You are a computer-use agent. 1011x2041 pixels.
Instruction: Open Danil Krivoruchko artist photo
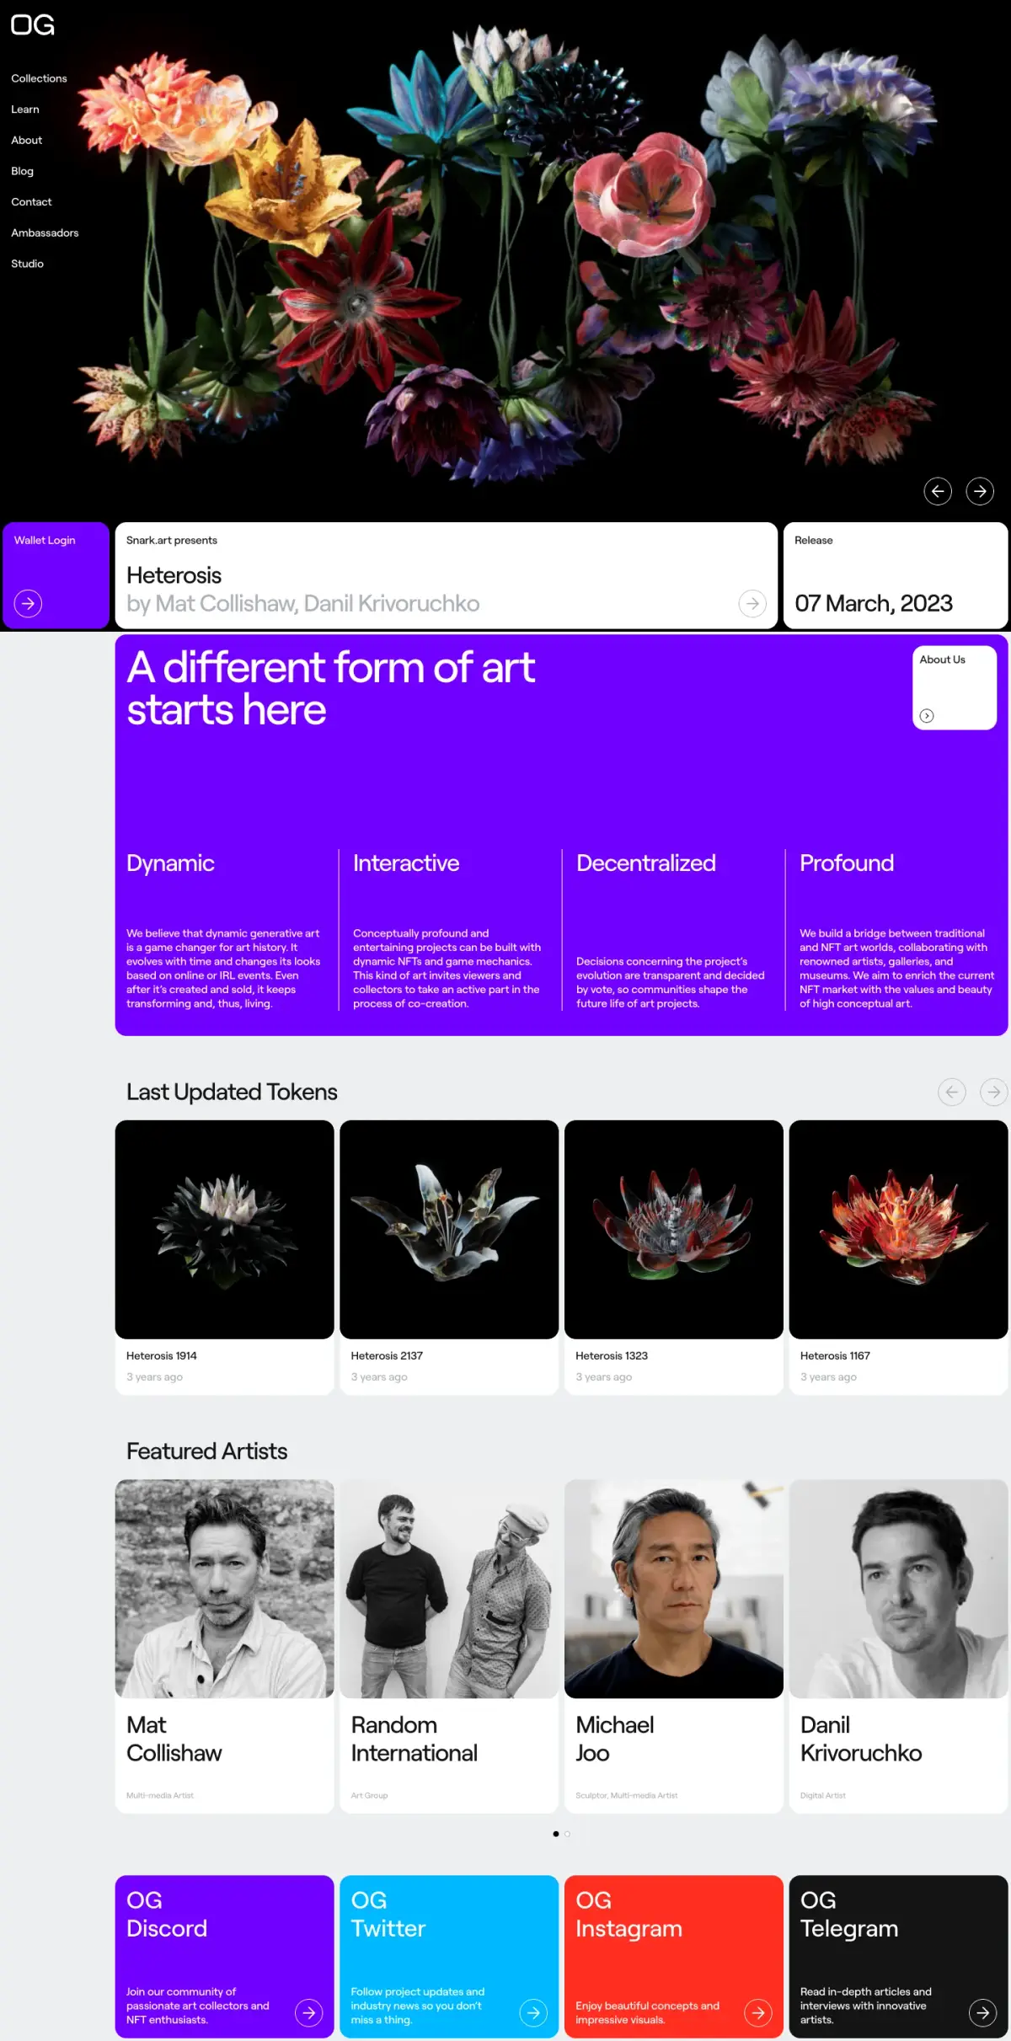[899, 1589]
